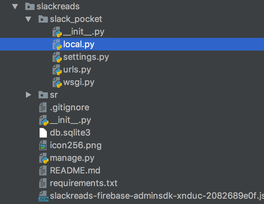Select db.sqlite3 file name
Image resolution: width=264 pixels, height=204 pixels.
[x=70, y=133]
